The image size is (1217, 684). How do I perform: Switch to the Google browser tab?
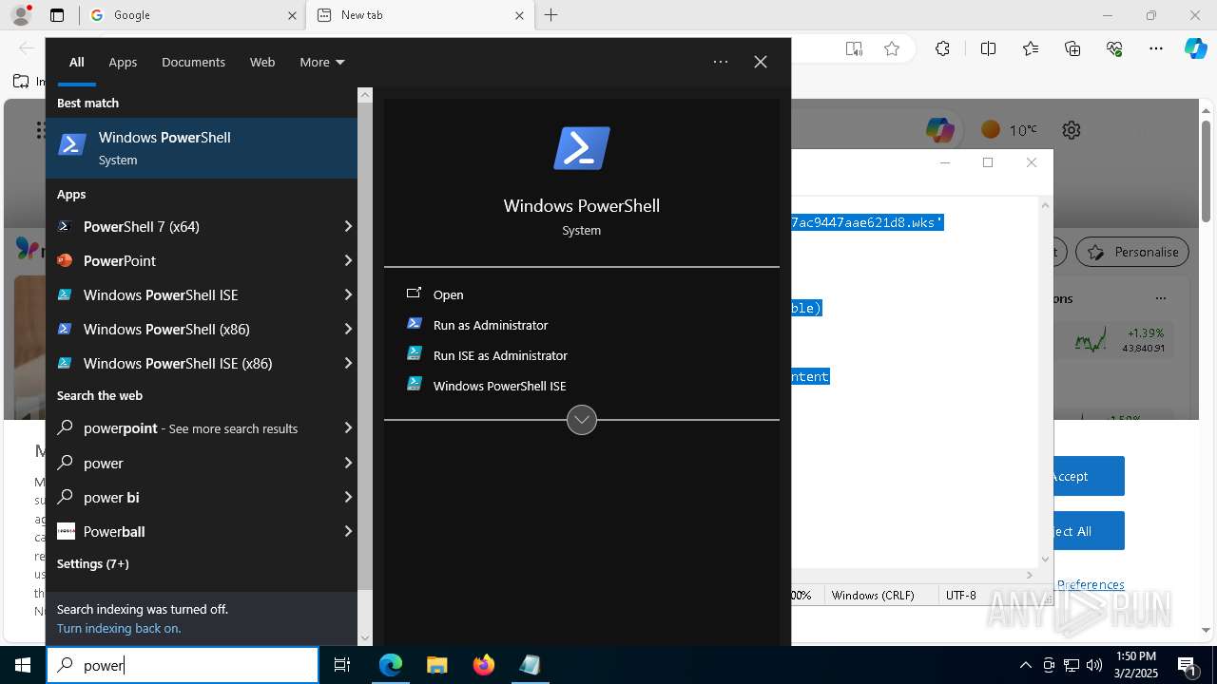point(192,15)
